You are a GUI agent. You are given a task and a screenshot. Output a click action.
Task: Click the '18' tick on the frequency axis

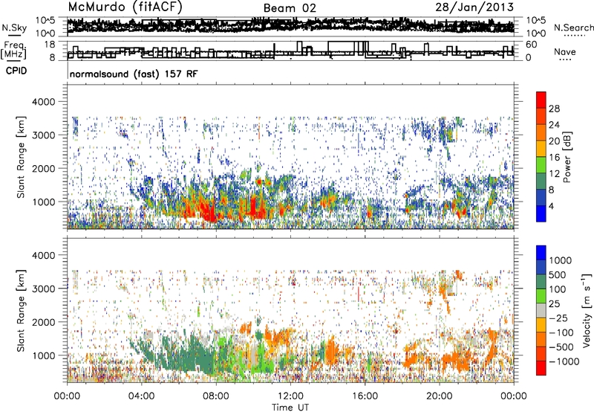click(50, 45)
